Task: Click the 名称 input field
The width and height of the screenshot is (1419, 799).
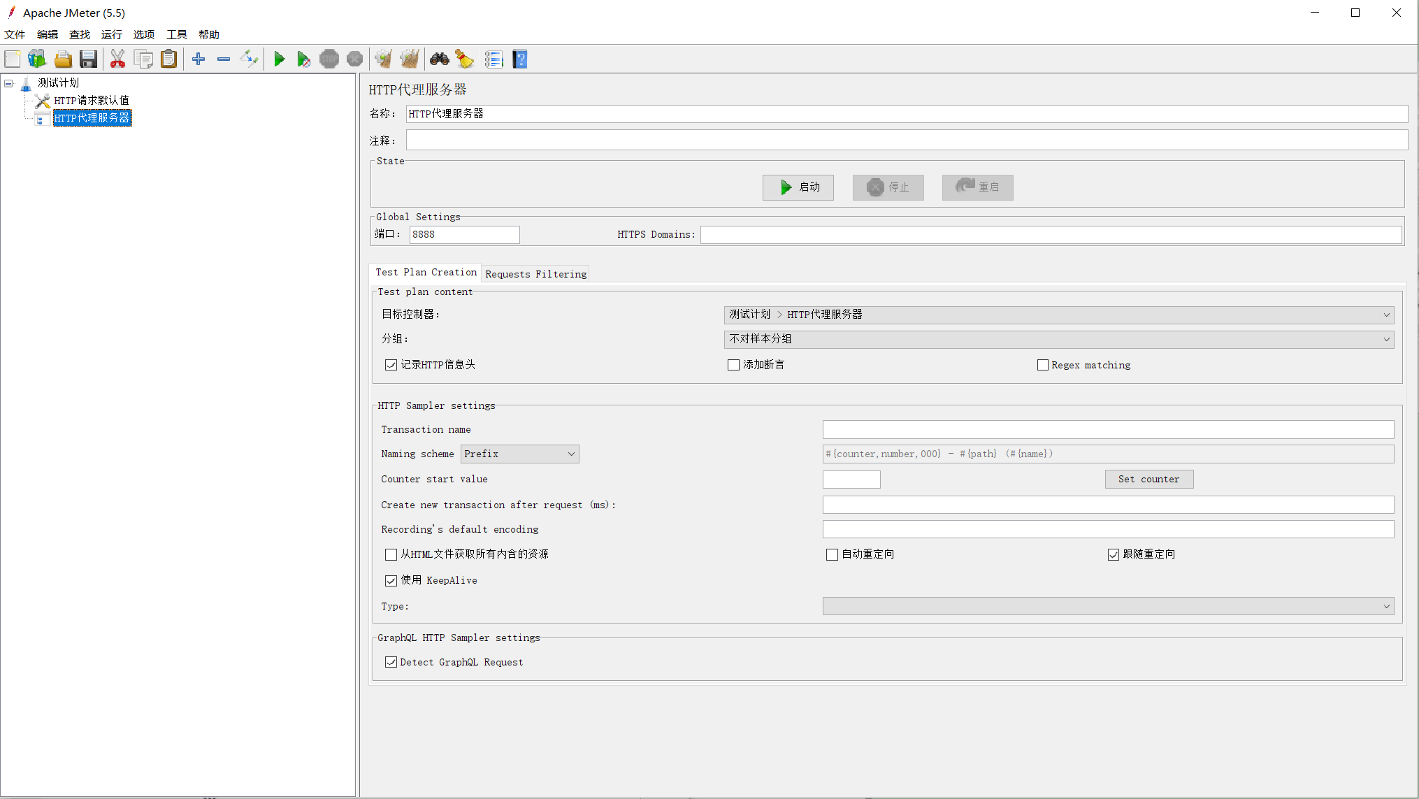Action: [907, 114]
